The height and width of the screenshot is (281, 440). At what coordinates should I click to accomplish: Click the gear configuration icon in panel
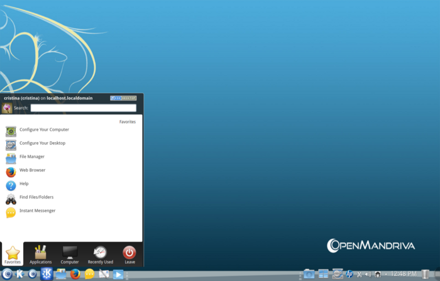click(338, 274)
